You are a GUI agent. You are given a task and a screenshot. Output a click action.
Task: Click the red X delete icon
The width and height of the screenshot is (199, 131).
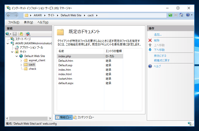[150, 40]
